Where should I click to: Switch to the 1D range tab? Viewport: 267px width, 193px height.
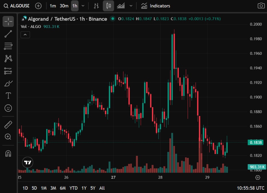[x=25, y=188]
